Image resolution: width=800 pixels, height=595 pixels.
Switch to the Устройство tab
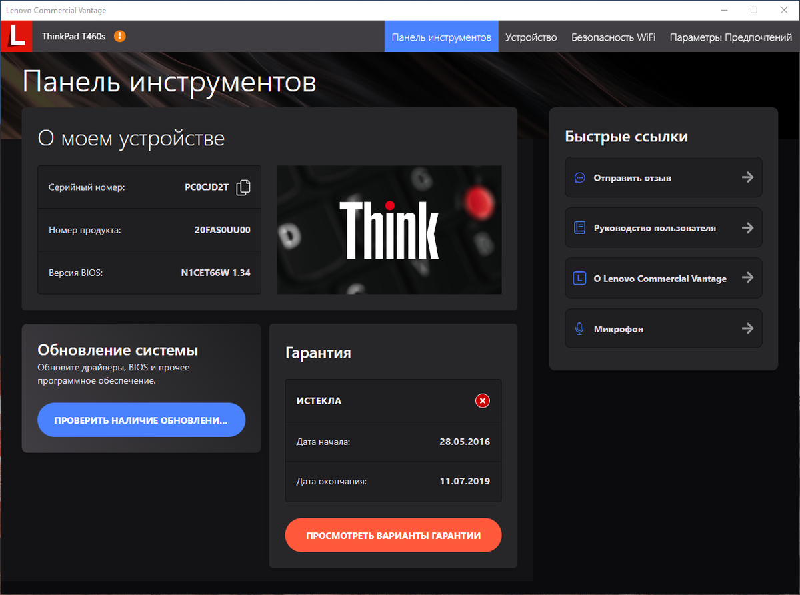(531, 37)
